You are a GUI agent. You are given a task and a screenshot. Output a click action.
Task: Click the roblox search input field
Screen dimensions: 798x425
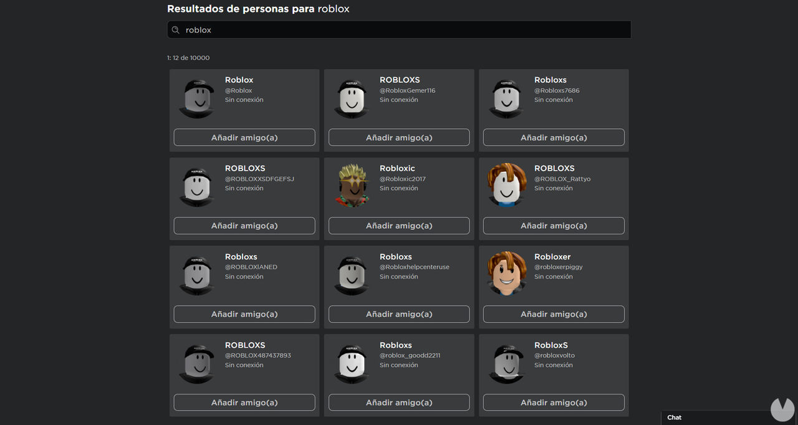coord(399,30)
